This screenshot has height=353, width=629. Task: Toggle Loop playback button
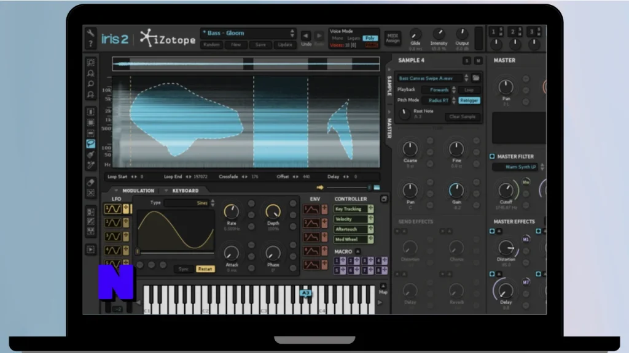(469, 89)
